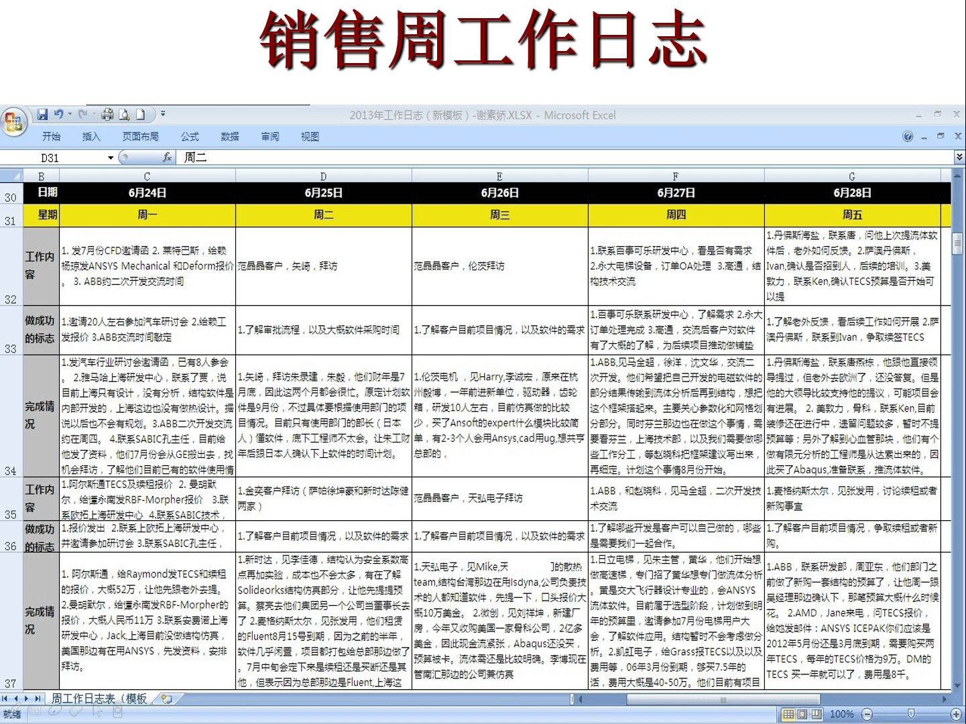
Task: Click cell 范晶晶客户，矢崎，拜访
Action: point(324,266)
